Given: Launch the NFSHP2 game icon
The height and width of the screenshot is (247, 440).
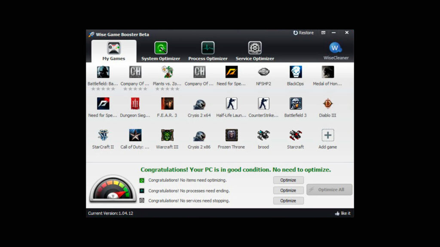Looking at the screenshot, I should click(263, 72).
